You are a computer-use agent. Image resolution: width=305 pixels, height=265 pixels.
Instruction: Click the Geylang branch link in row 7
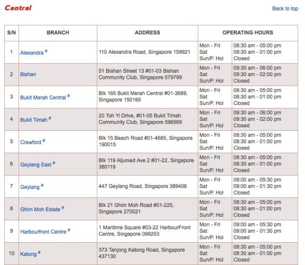click(x=30, y=187)
